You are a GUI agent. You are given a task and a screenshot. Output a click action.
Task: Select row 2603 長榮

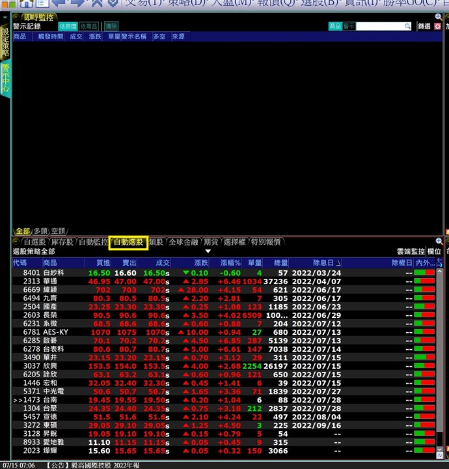point(224,315)
